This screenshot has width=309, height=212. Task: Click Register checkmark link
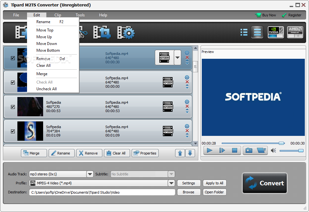(292, 15)
